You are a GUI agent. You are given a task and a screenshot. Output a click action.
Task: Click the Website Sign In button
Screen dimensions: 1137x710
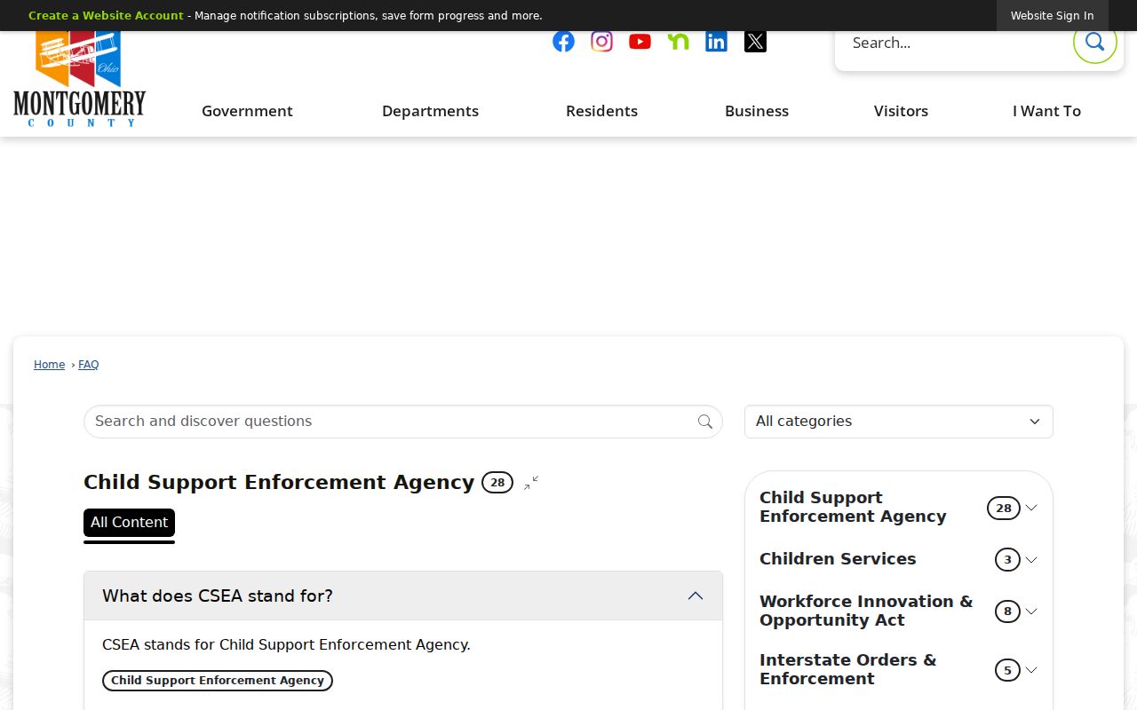[1052, 16]
